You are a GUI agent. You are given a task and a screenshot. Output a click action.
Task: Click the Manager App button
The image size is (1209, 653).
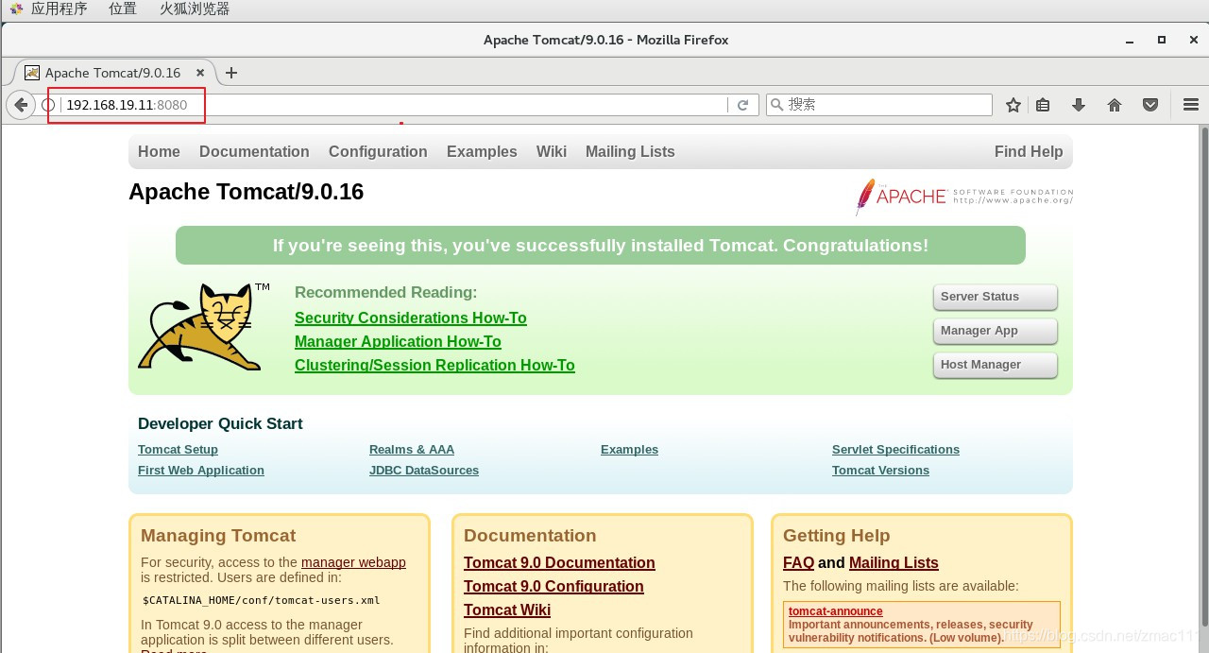coord(996,331)
